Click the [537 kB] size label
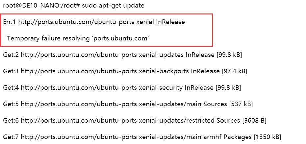Viewport: 306px width, 144px height. point(241,104)
